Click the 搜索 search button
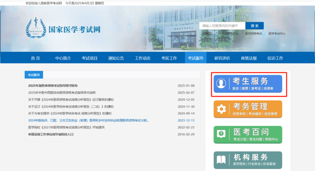This screenshot has width=315, height=171. pyautogui.click(x=255, y=26)
